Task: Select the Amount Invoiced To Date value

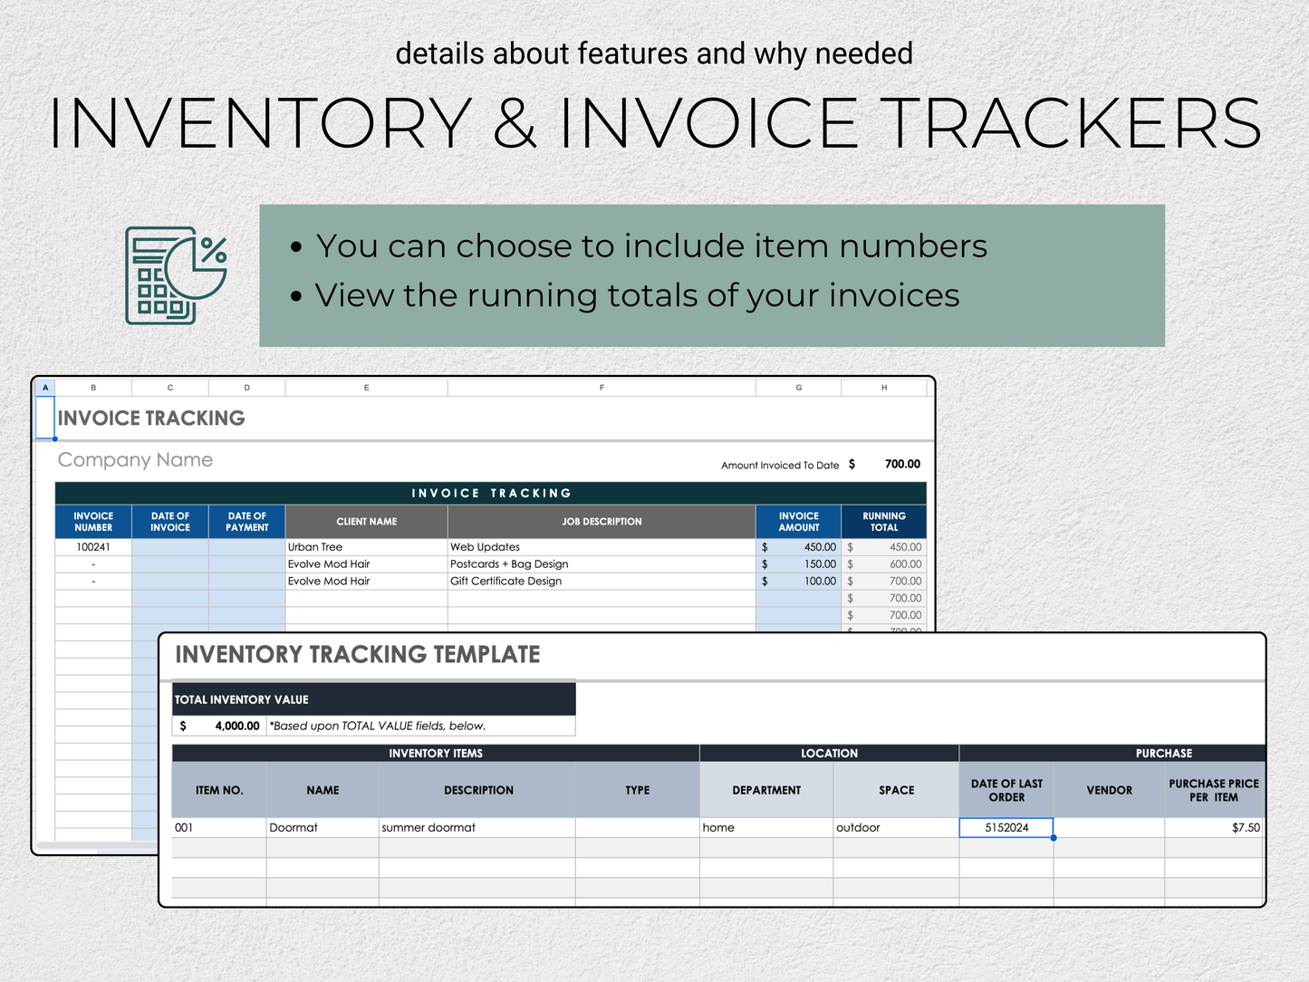Action: (901, 464)
